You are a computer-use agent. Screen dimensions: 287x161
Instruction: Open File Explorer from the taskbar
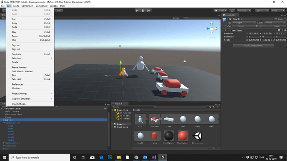pyautogui.click(x=119, y=157)
